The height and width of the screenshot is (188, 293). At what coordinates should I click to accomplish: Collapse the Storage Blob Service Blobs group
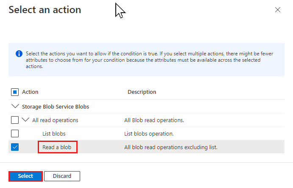[15, 106]
